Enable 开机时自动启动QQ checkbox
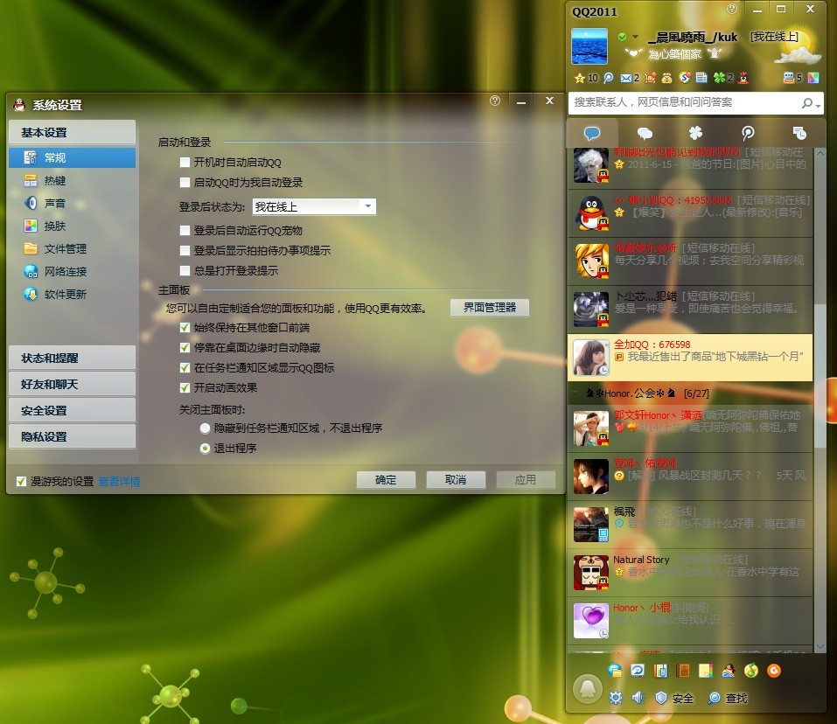Viewport: 837px width, 724px height. [185, 162]
